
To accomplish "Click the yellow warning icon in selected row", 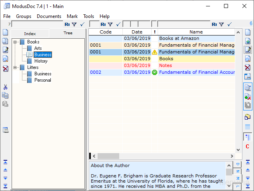I will (154, 52).
